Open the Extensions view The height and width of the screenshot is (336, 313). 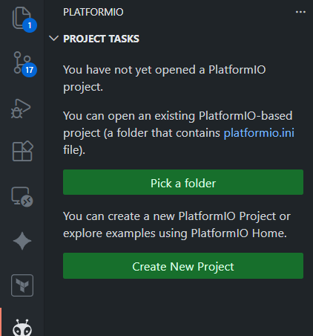point(22,152)
